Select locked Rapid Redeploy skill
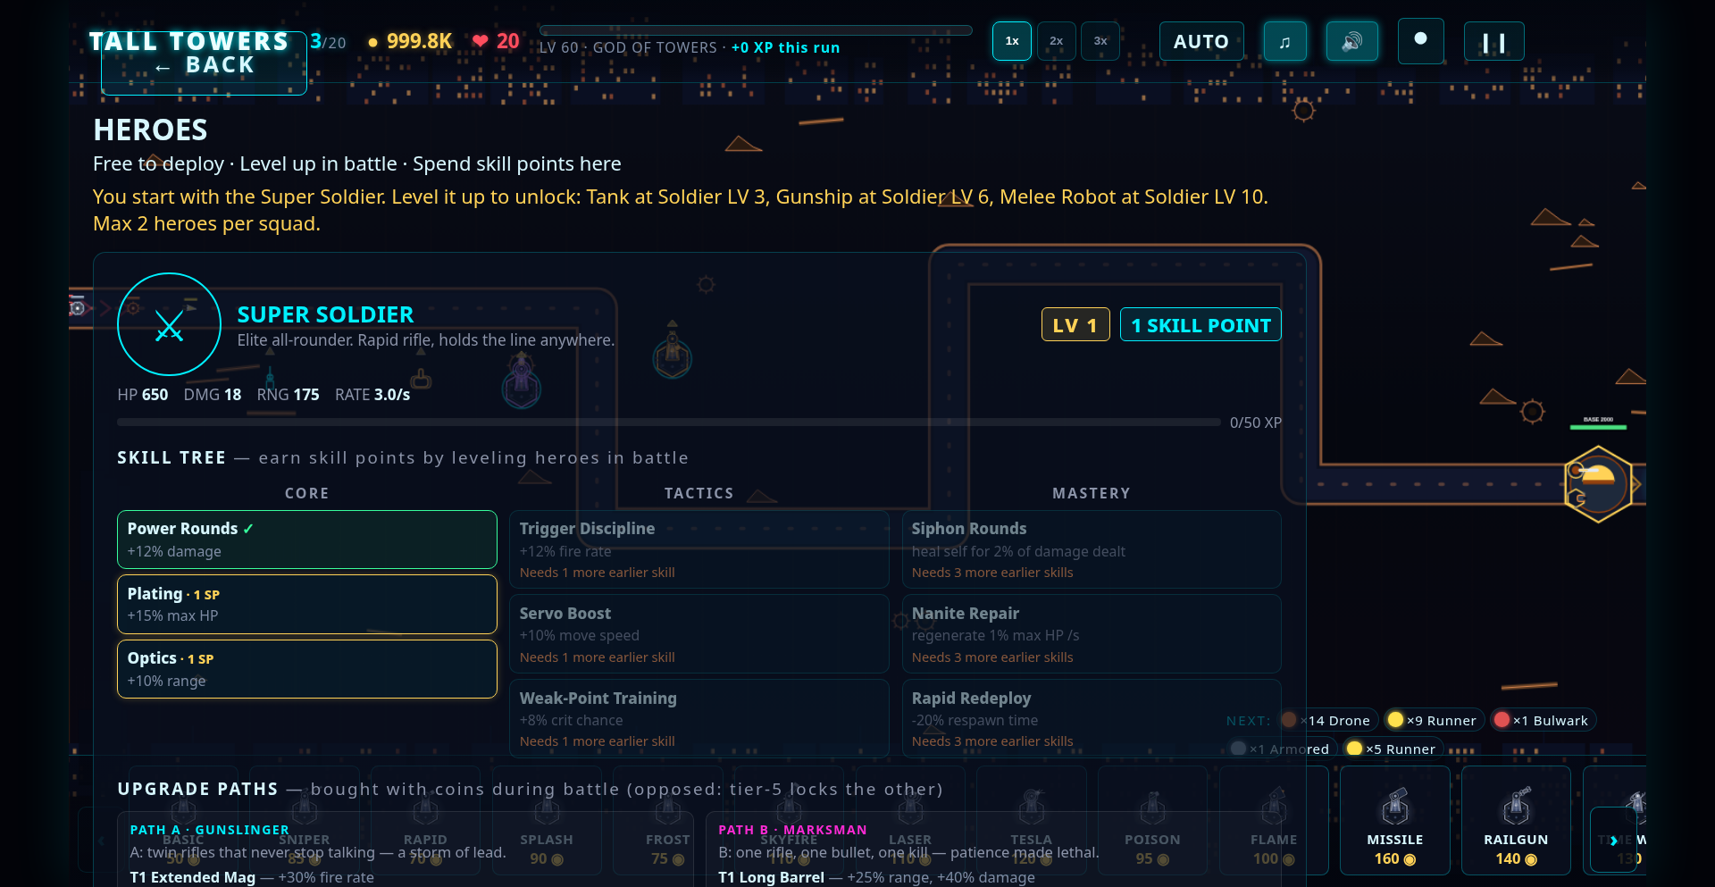The image size is (1715, 887). (x=1092, y=719)
